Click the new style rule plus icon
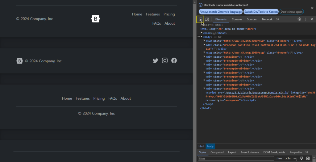Screen dimensions: 316x162 point(295,158)
